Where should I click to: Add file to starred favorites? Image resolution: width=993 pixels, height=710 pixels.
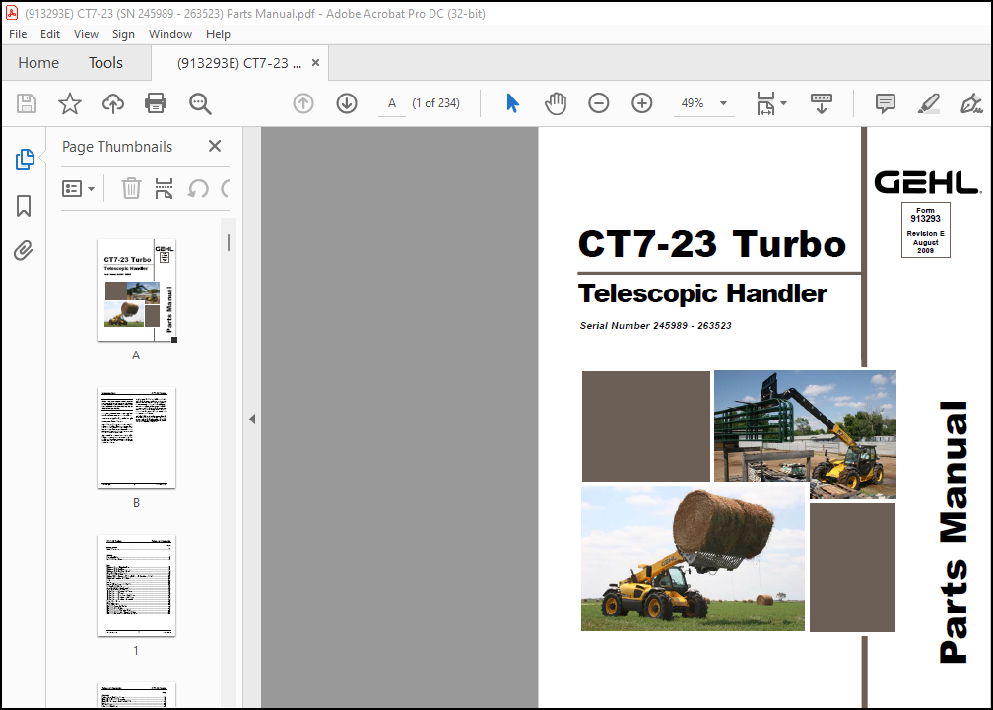[70, 103]
